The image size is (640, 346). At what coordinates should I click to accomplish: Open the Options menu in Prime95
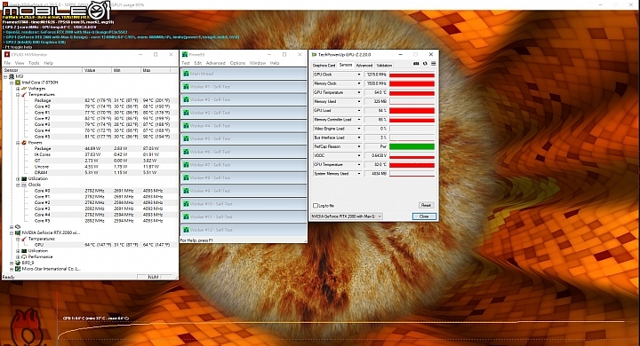coord(237,63)
